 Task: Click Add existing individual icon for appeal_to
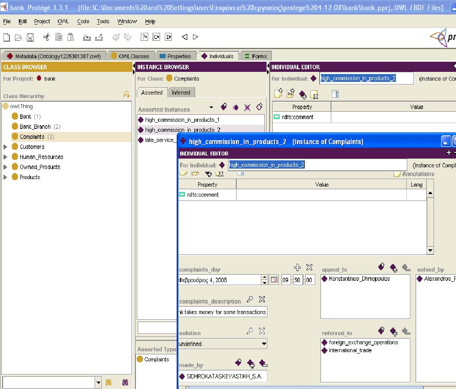(x=393, y=268)
